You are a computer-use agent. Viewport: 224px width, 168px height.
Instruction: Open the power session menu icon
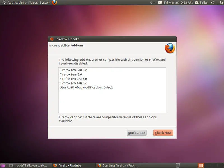tap(213, 3)
